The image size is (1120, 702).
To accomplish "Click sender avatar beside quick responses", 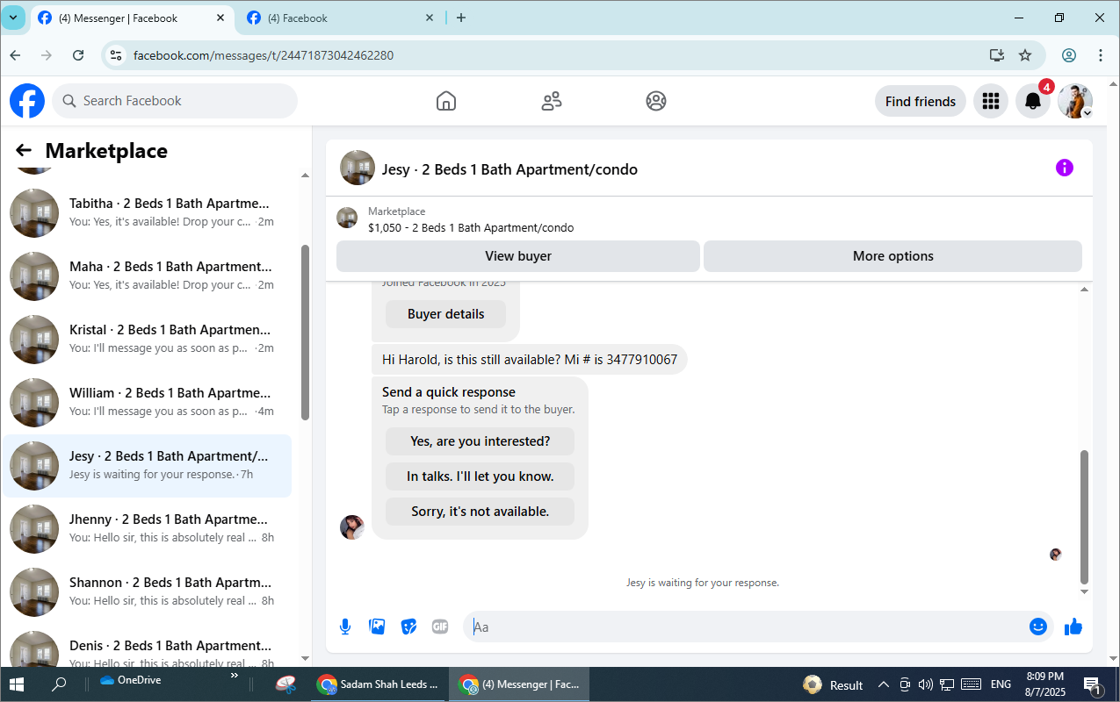I will [352, 527].
